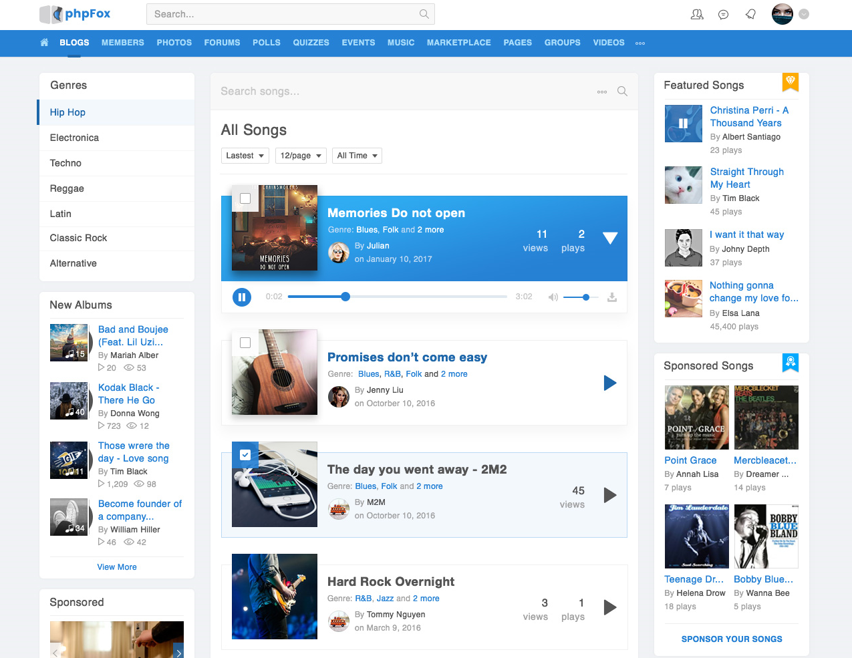
Task: Adjust the volume slider of the player
Action: point(585,297)
